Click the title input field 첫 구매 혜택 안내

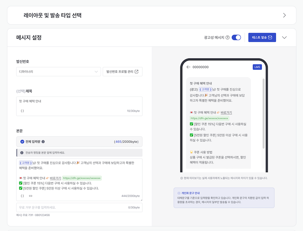79,106
